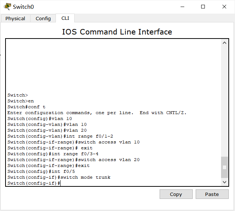Switch to the Physical tab
Screen dimensions: 235x211
(x=15, y=18)
